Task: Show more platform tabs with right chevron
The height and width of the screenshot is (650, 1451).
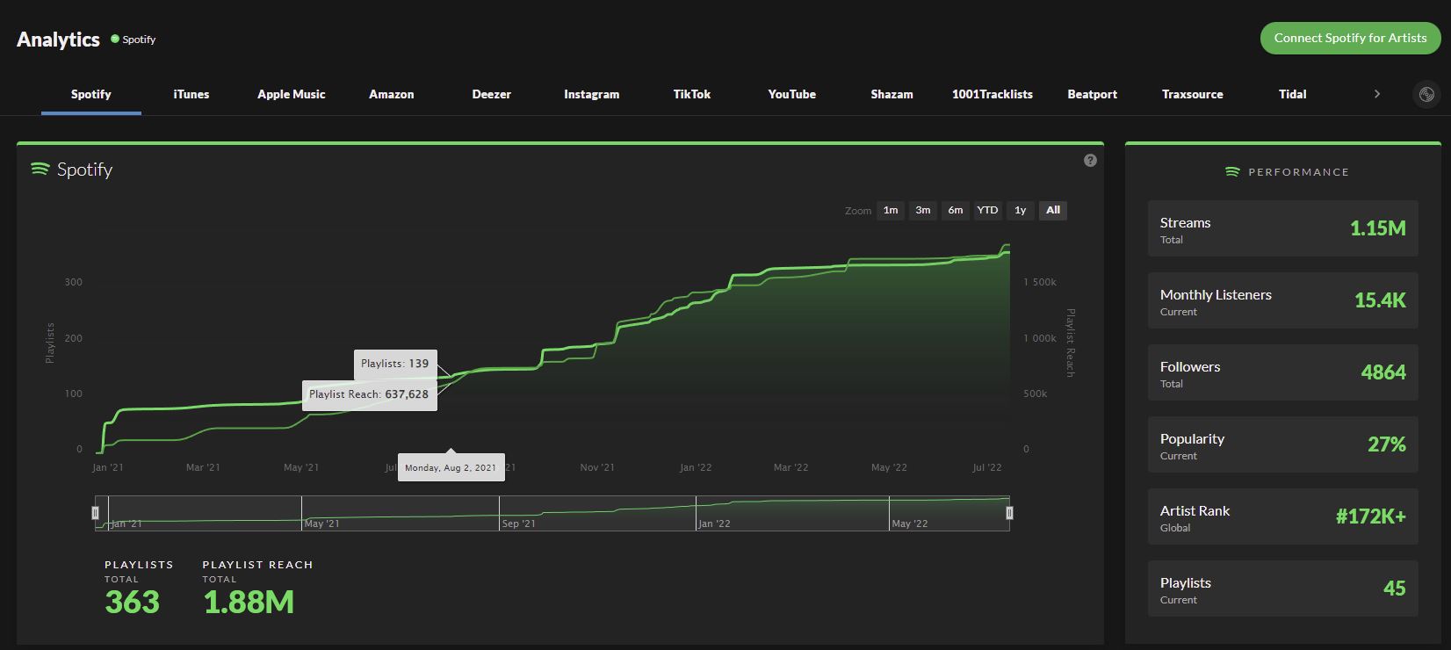Action: click(x=1376, y=94)
